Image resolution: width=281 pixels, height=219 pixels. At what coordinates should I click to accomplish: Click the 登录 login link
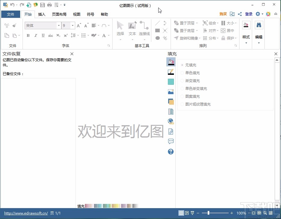click(x=249, y=14)
